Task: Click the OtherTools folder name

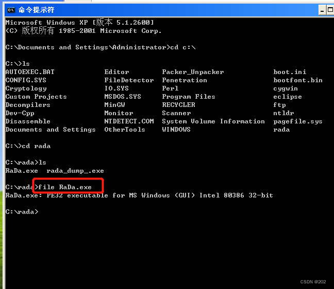Action: [125, 130]
